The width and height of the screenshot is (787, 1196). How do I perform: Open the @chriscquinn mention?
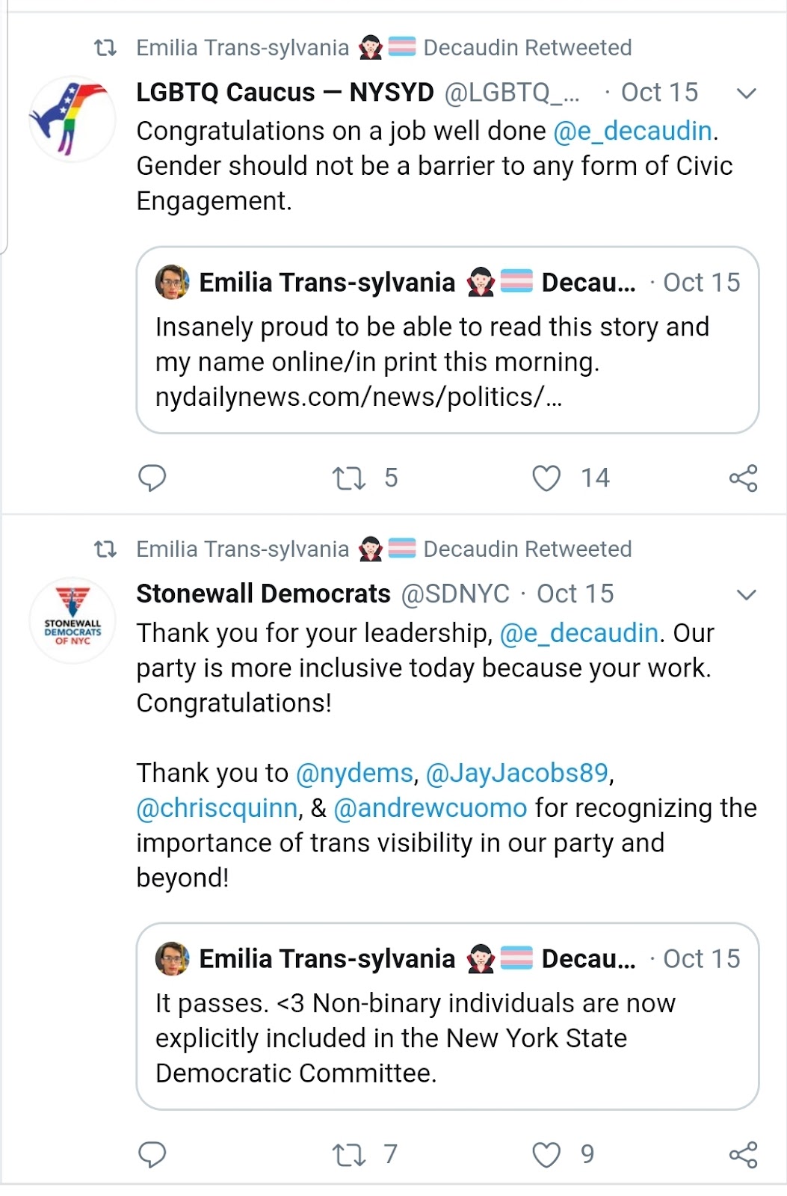[217, 808]
